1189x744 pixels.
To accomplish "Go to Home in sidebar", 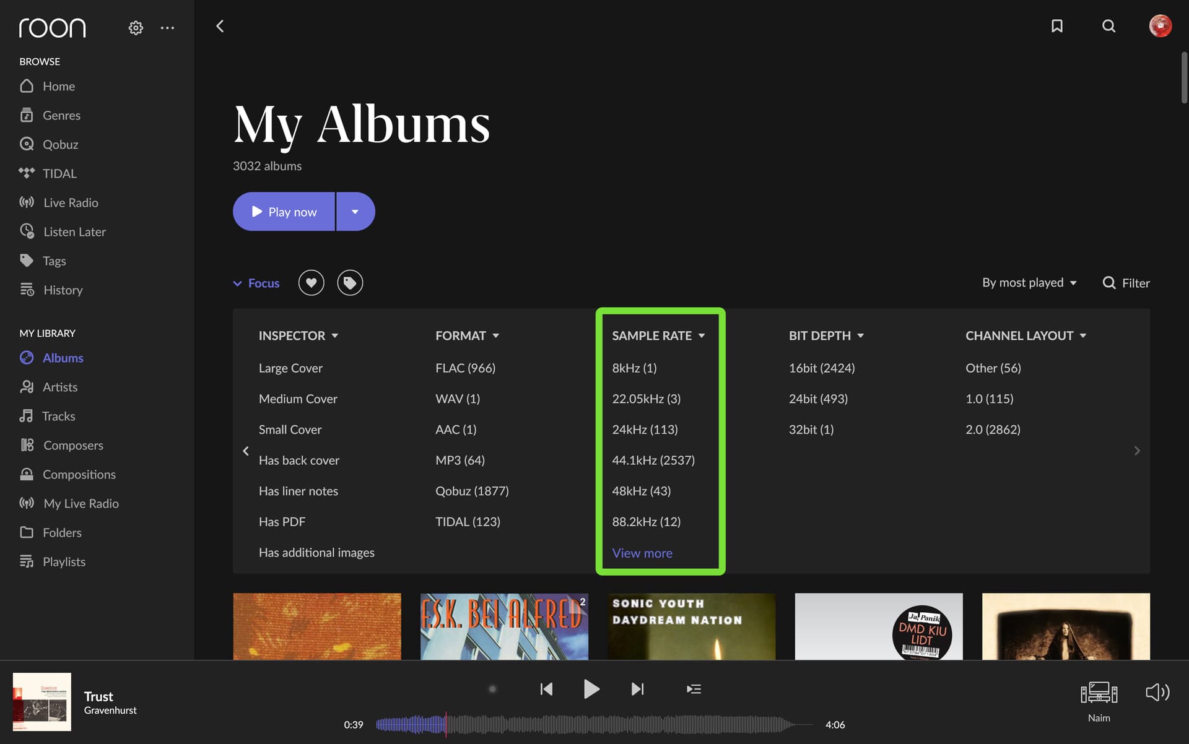I will tap(47, 86).
